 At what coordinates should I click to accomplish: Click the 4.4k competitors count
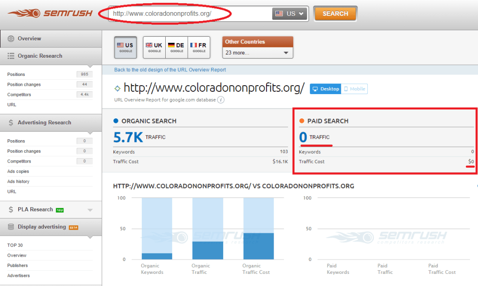84,94
